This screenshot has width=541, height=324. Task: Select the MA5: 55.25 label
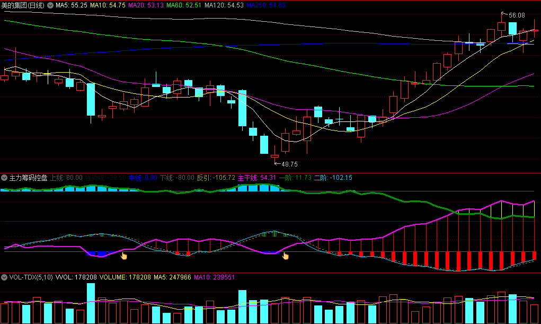pyautogui.click(x=72, y=5)
